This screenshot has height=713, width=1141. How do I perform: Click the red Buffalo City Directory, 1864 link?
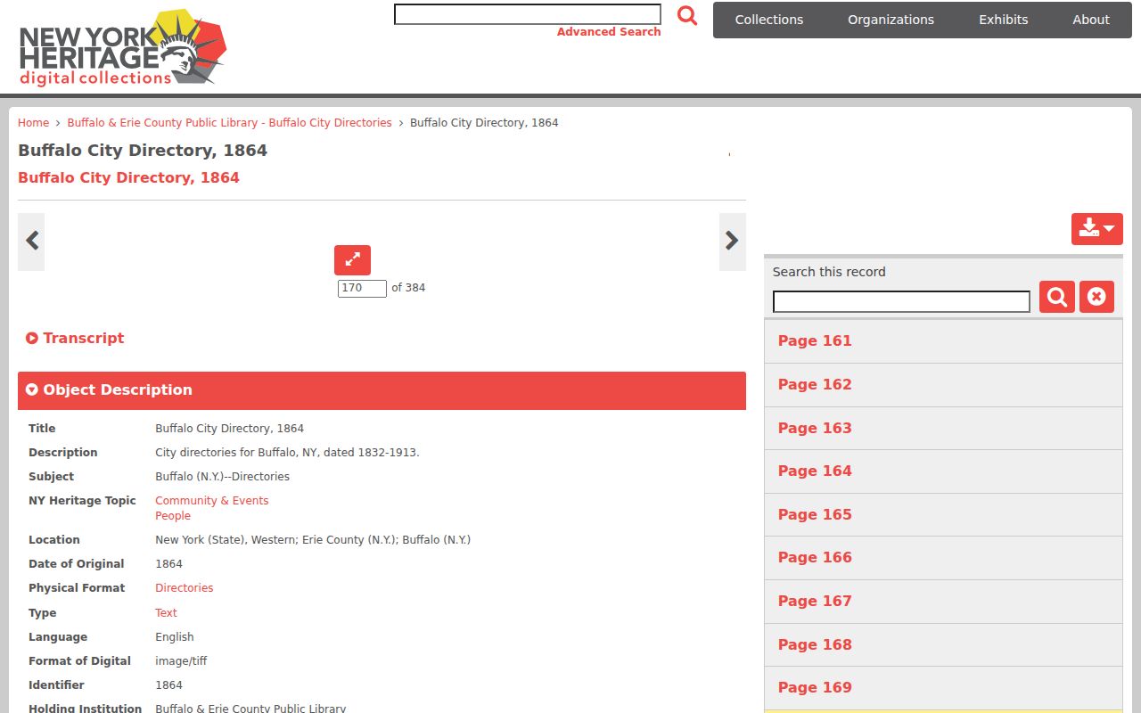click(128, 177)
